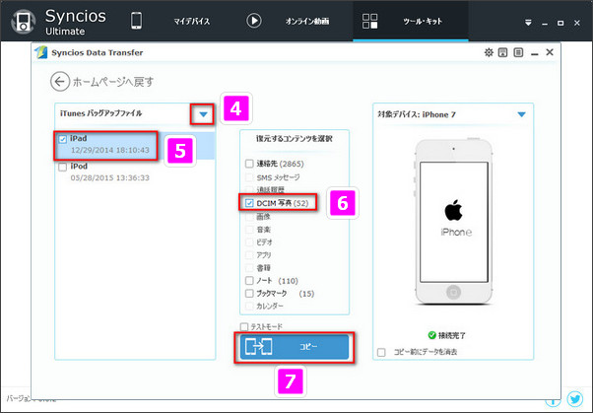The width and height of the screenshot is (593, 413).
Task: Click the Syncios Data Transfer app icon
Action: (40, 52)
